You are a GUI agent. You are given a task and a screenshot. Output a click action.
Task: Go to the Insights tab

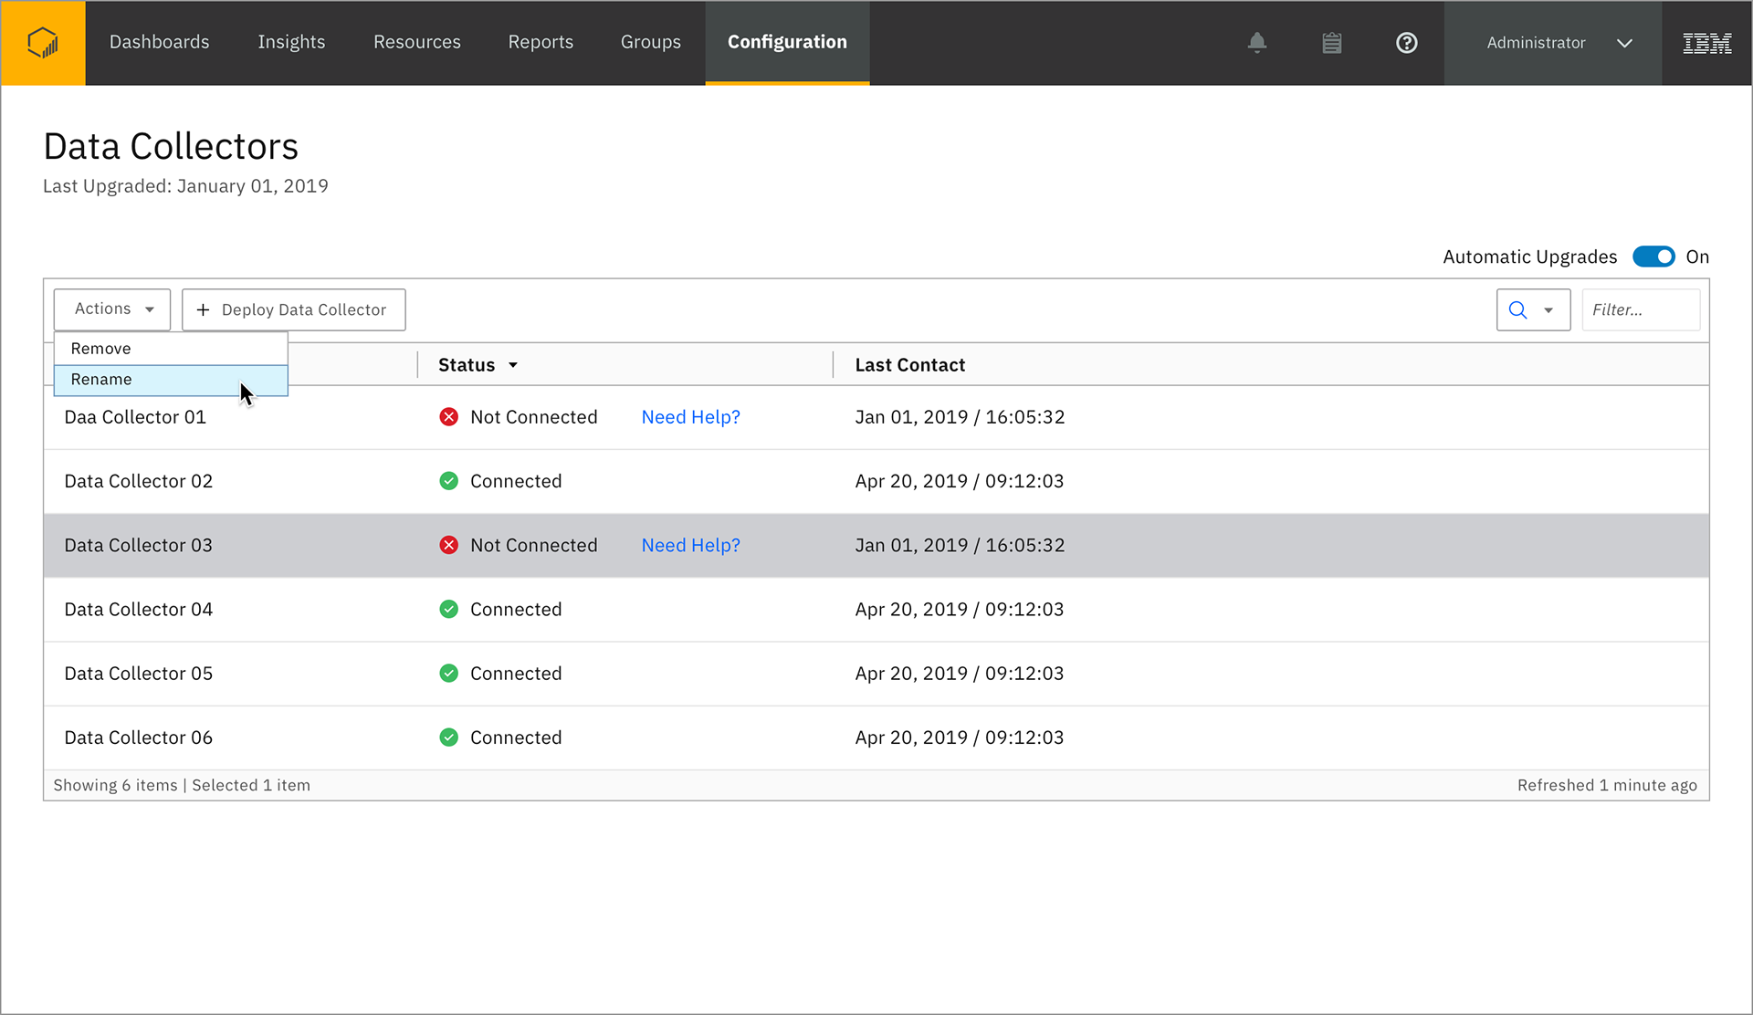pyautogui.click(x=291, y=42)
